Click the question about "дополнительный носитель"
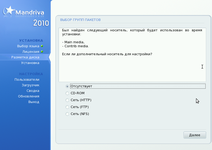 [107, 54]
